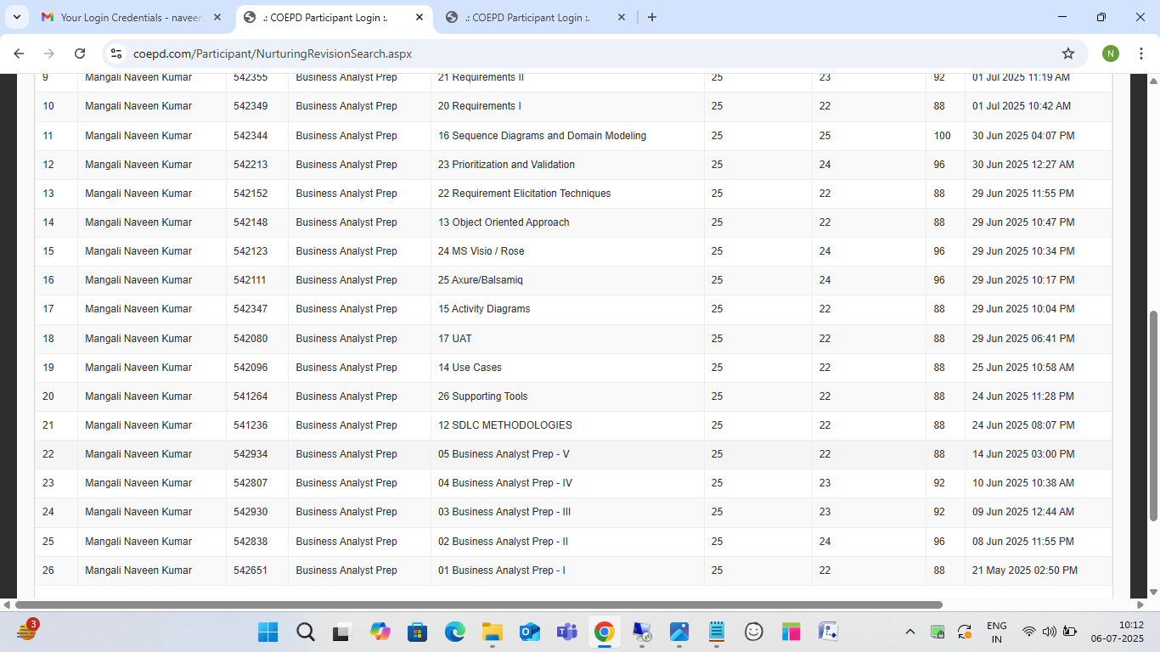View site information icon in address bar
1160x652 pixels.
pyautogui.click(x=117, y=53)
